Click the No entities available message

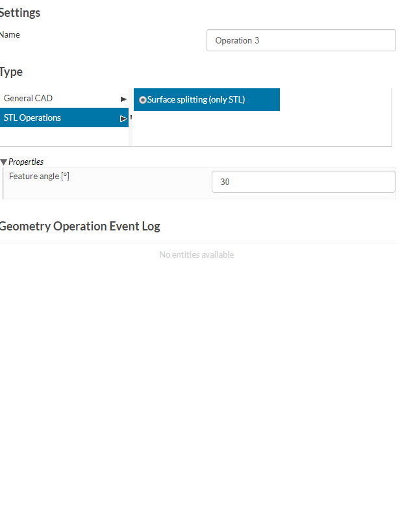[197, 255]
